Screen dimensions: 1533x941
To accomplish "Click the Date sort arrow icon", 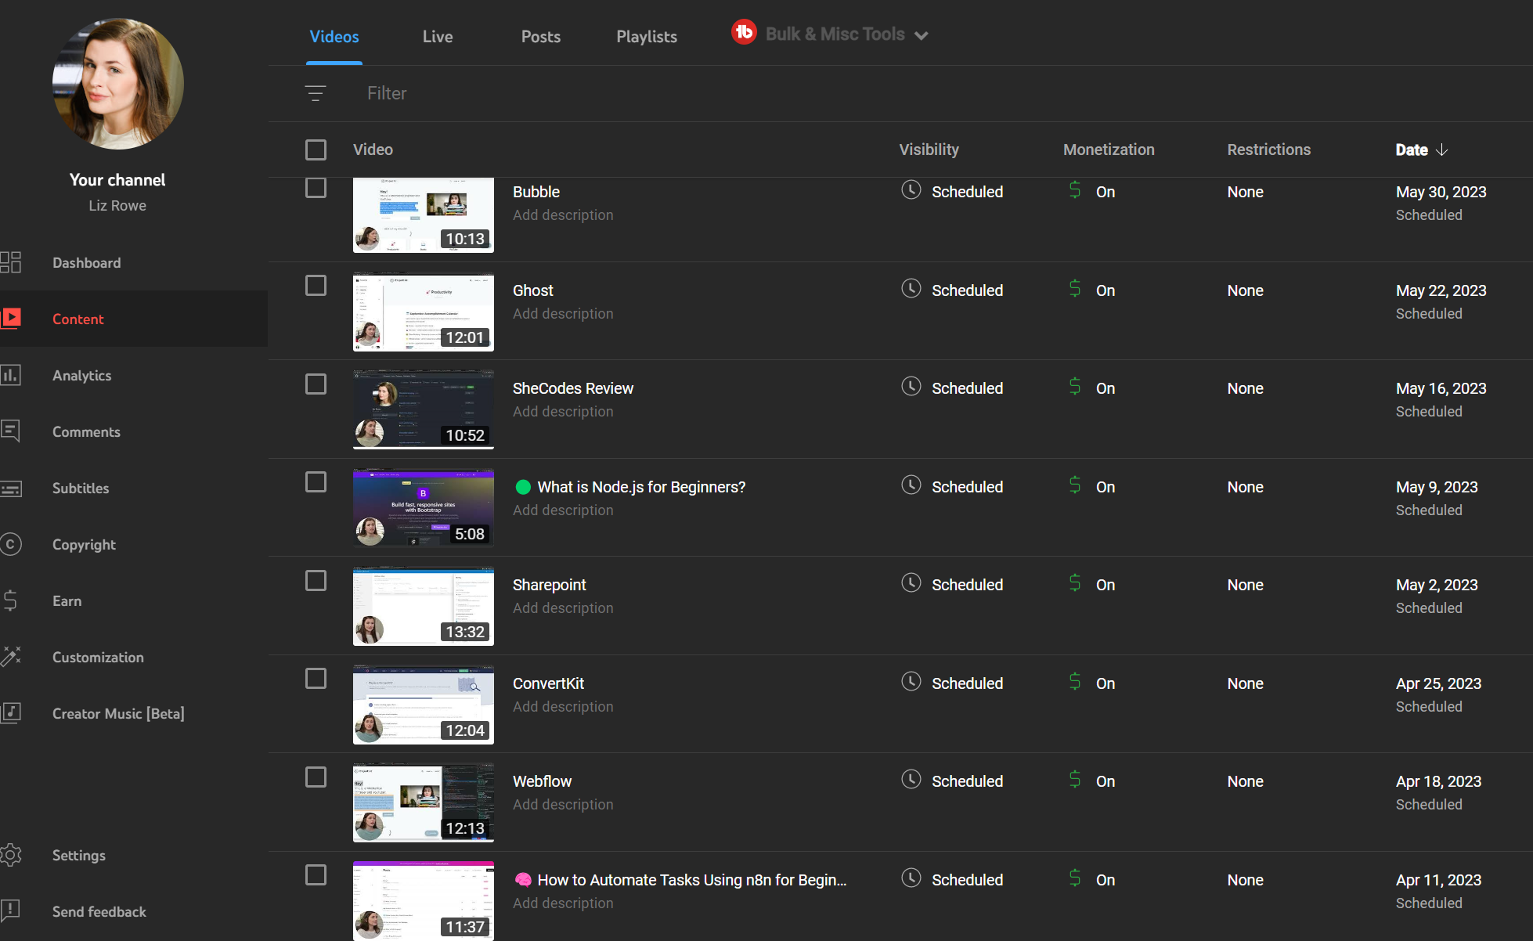I will 1441,150.
